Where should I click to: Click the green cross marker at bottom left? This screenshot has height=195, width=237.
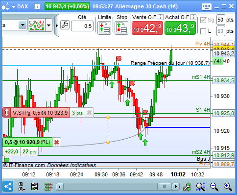pyautogui.click(x=6, y=160)
